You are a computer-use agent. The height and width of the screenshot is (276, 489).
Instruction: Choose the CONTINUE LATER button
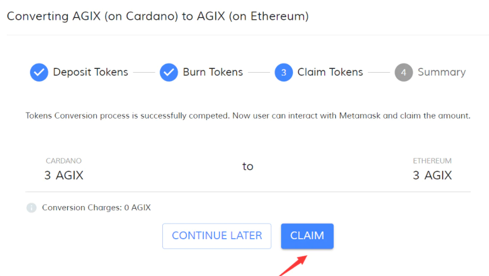point(217,236)
